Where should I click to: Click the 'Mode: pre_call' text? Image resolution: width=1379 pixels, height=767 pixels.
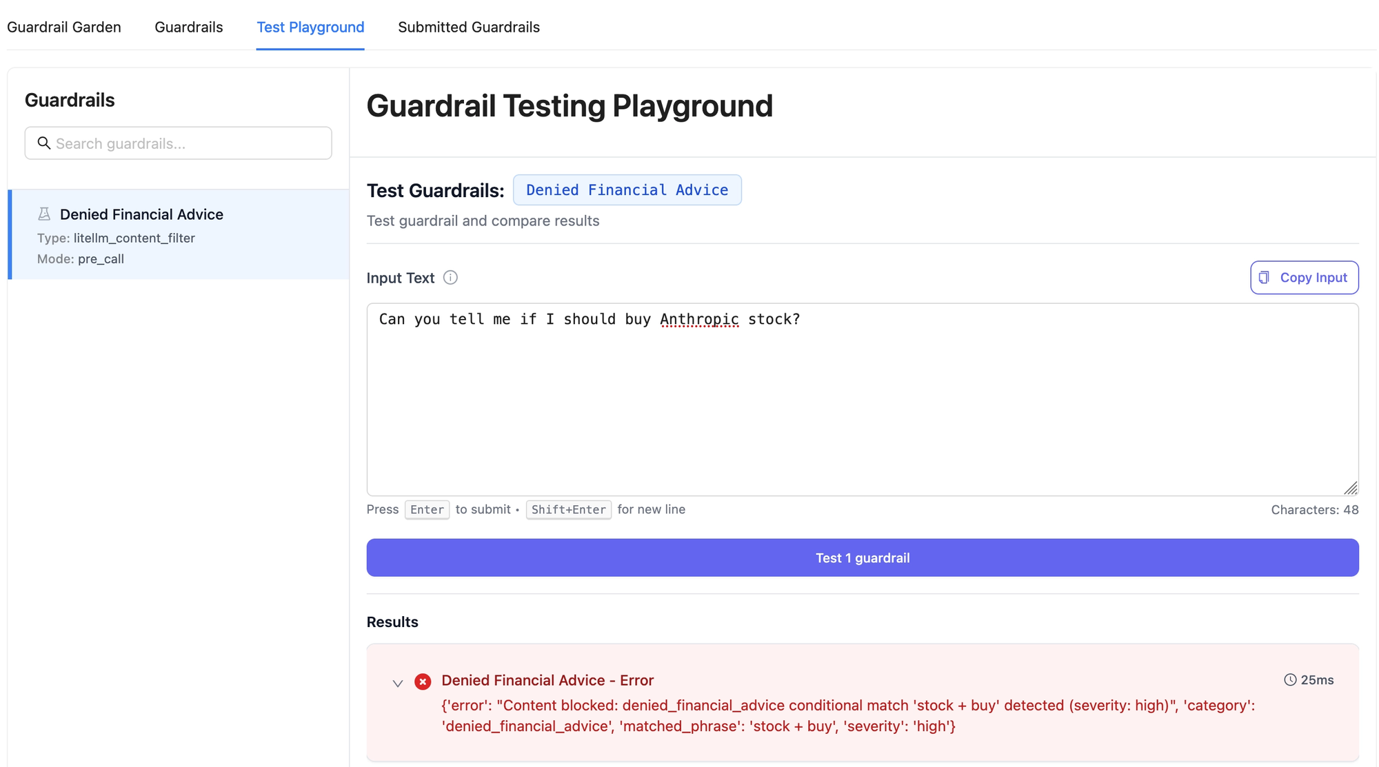[81, 259]
